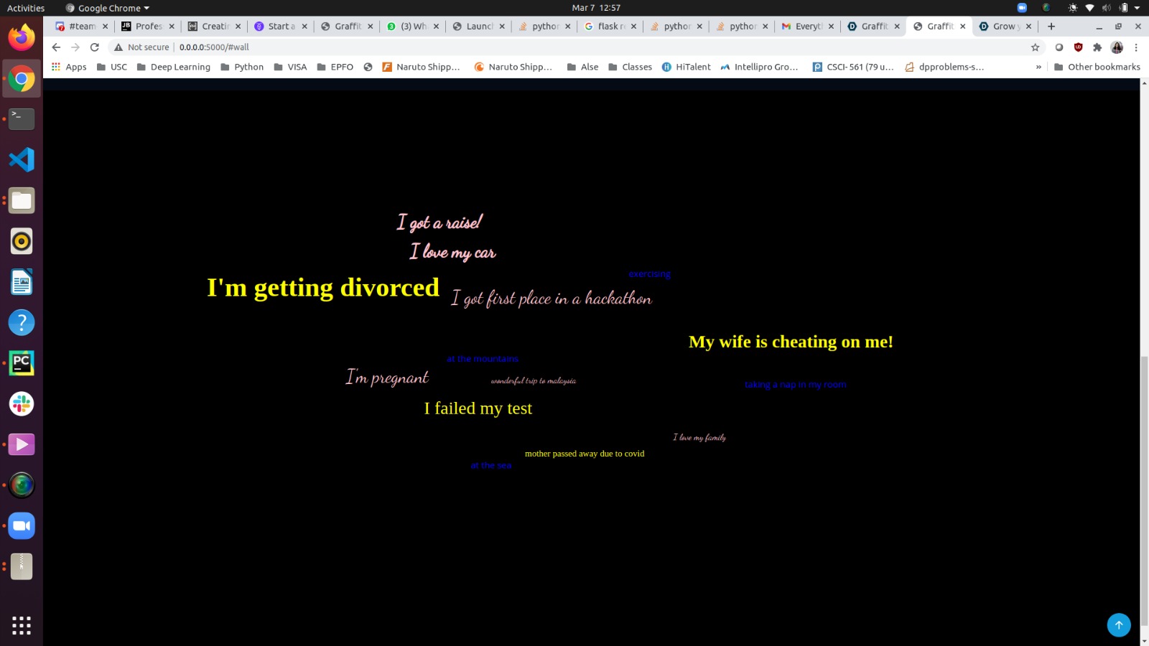Viewport: 1149px width, 646px height.
Task: Open the EPFO bookmarks folder
Action: [335, 67]
